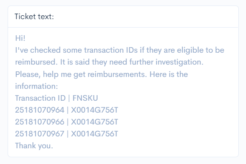
Task: Click the "information:" line of text
Action: [37, 86]
